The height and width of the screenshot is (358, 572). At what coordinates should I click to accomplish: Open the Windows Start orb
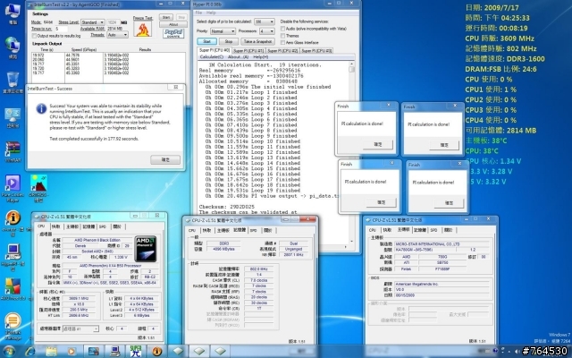(8, 352)
